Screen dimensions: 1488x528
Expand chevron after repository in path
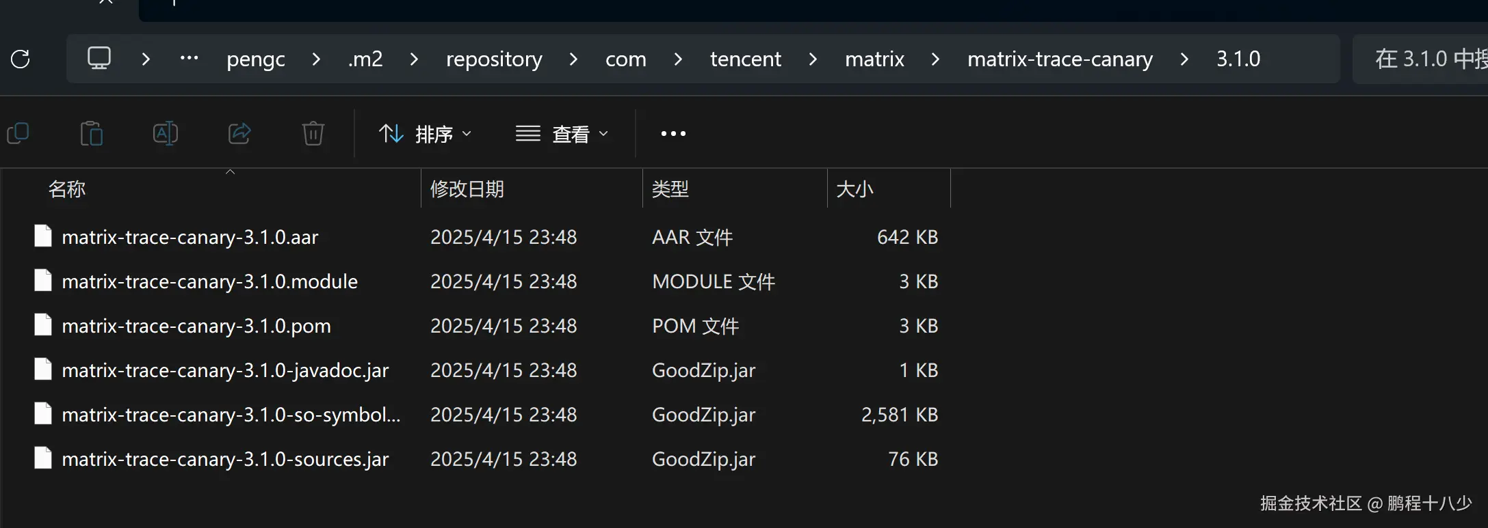[573, 59]
